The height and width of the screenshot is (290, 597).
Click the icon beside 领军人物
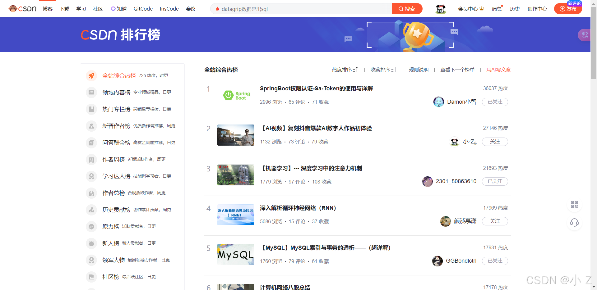[x=91, y=260]
